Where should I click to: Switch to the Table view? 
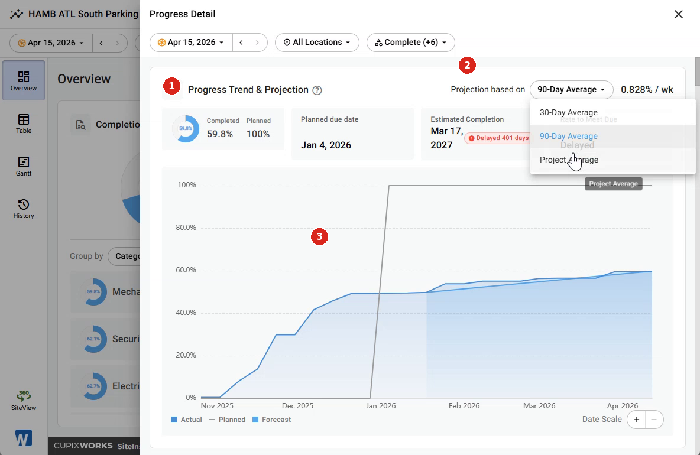click(x=24, y=123)
